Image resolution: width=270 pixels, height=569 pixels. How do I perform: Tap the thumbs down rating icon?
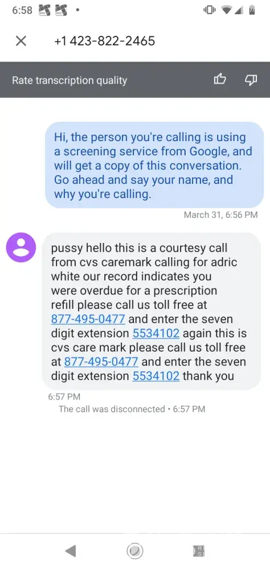[x=251, y=80]
